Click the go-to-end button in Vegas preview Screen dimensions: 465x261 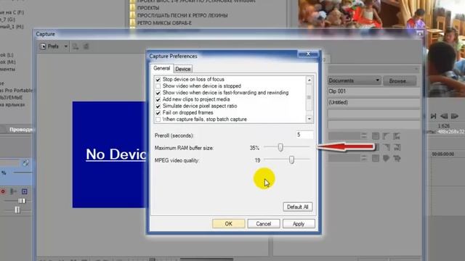pos(433,116)
